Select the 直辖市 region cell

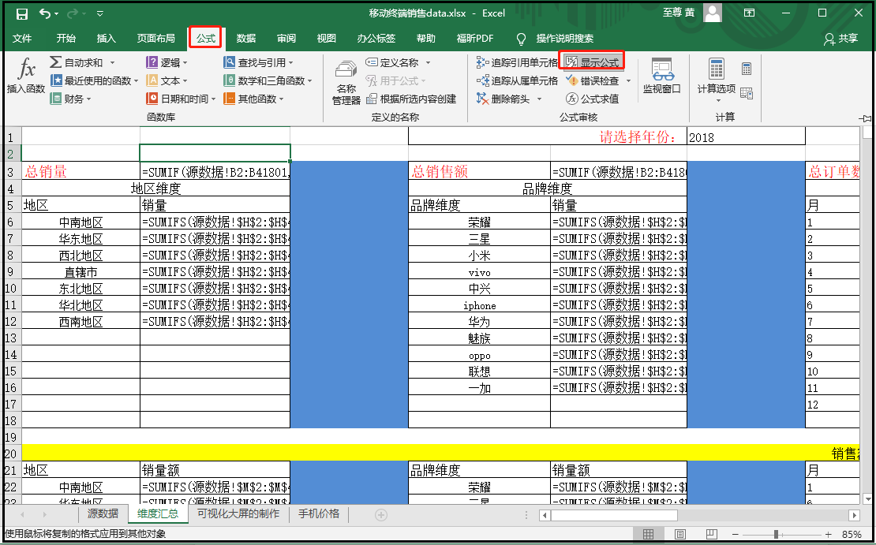tap(81, 272)
